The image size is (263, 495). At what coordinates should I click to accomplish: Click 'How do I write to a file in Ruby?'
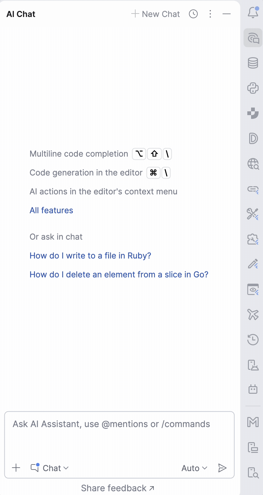click(x=90, y=256)
